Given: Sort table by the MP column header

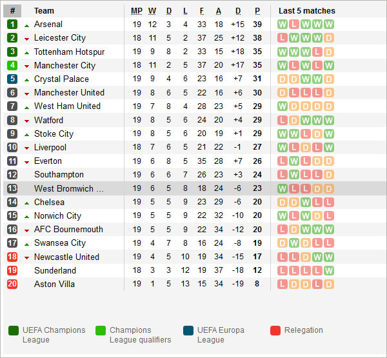Looking at the screenshot, I should coord(137,11).
